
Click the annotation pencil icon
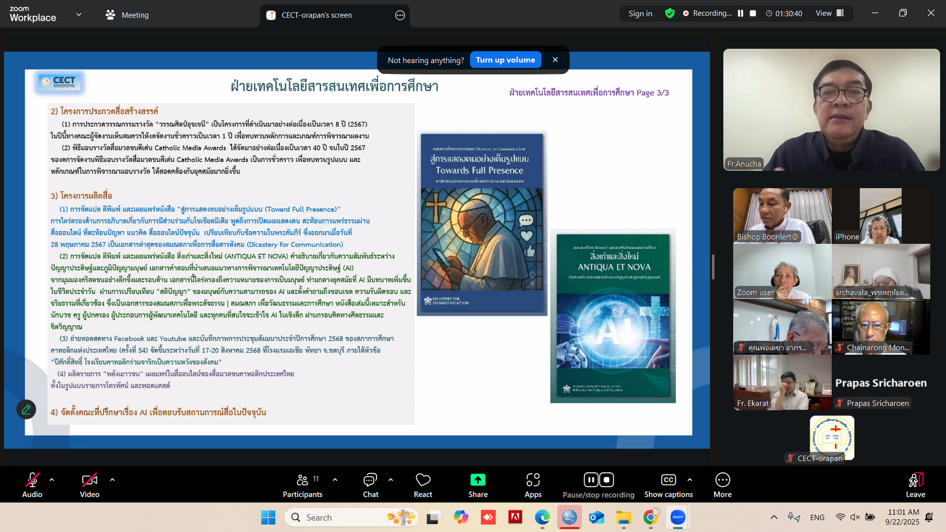[x=26, y=409]
